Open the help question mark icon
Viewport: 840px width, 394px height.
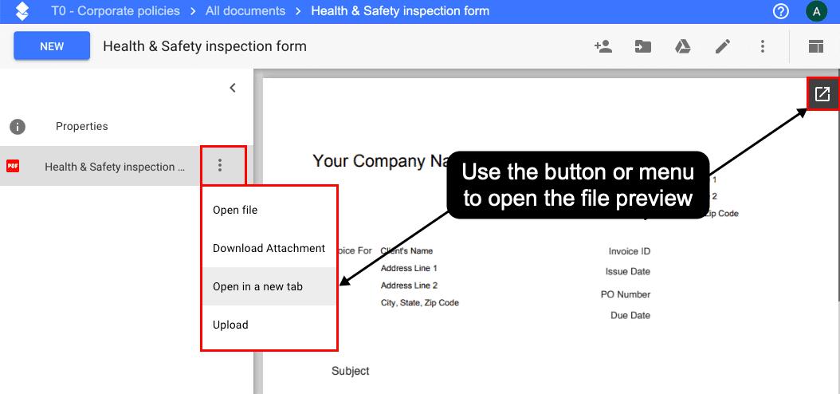781,11
